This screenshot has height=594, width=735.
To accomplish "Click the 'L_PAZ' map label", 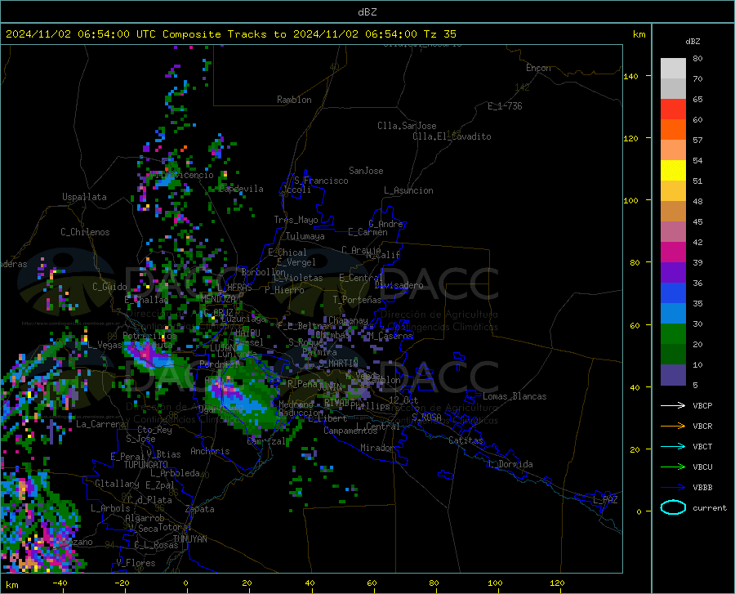I will (x=605, y=500).
